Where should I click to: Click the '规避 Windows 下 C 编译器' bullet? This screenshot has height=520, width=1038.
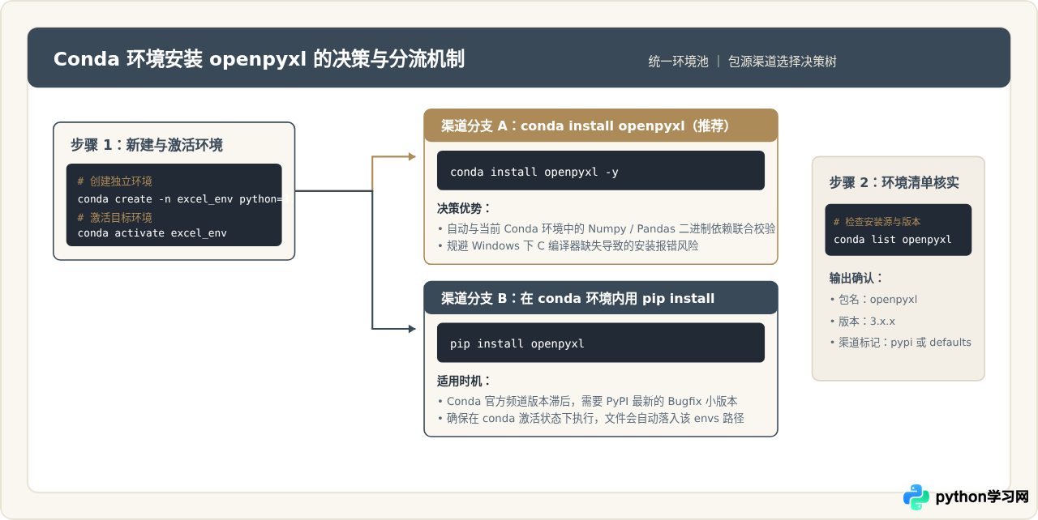pos(568,245)
